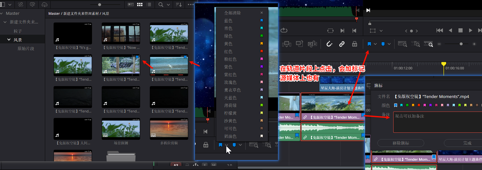Screen dimensions: 482x170
Task: Toggle the media pool panel layout icon
Action: (3, 4)
